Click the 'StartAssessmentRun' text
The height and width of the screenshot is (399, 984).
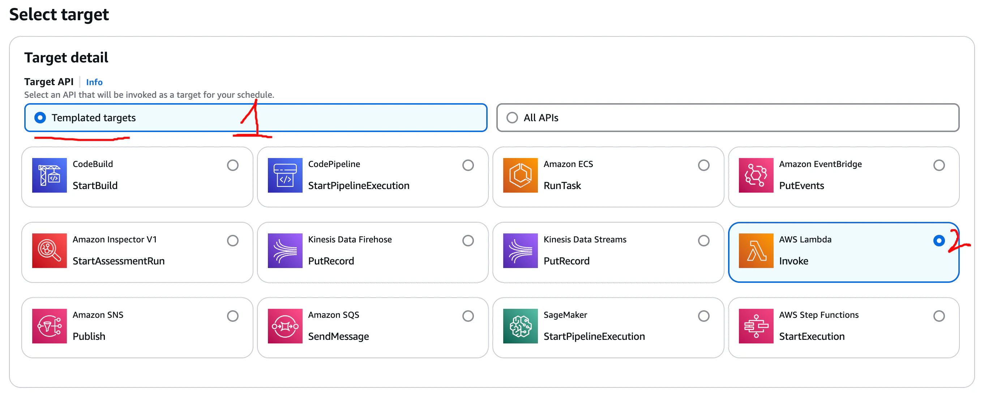tap(119, 261)
